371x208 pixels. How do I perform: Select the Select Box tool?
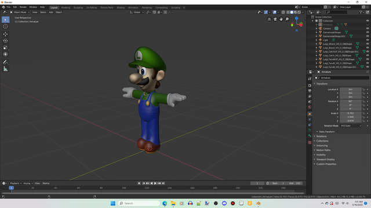(5, 20)
